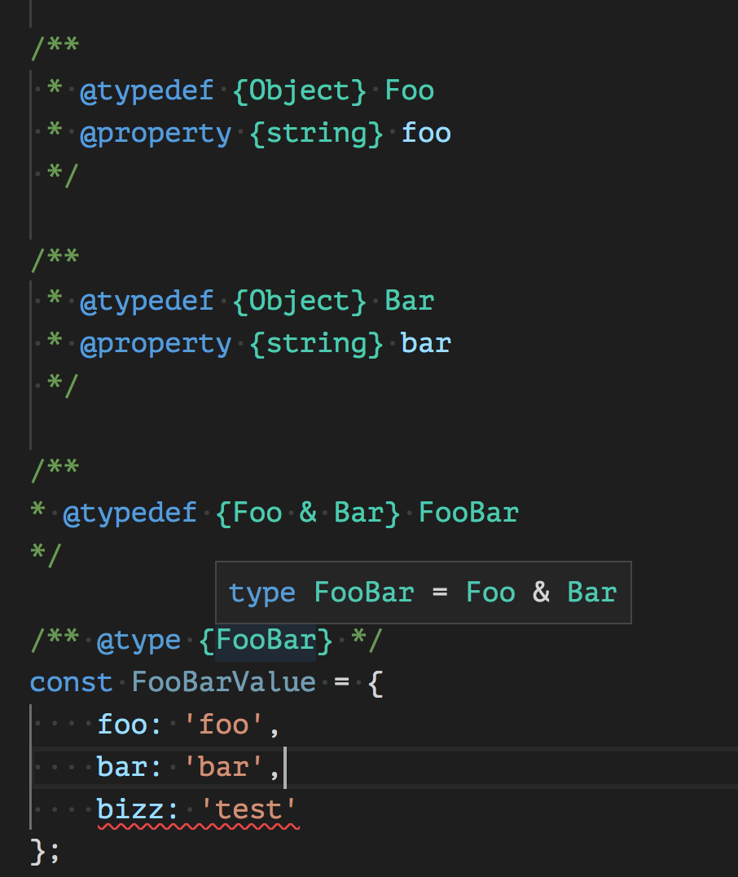The height and width of the screenshot is (877, 738).
Task: Click the @typedef tag defining Bar
Action: 147,300
